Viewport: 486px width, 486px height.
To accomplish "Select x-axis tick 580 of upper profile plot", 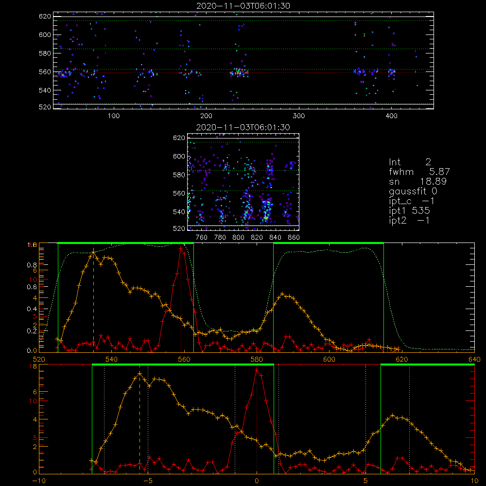I will pyautogui.click(x=257, y=359).
